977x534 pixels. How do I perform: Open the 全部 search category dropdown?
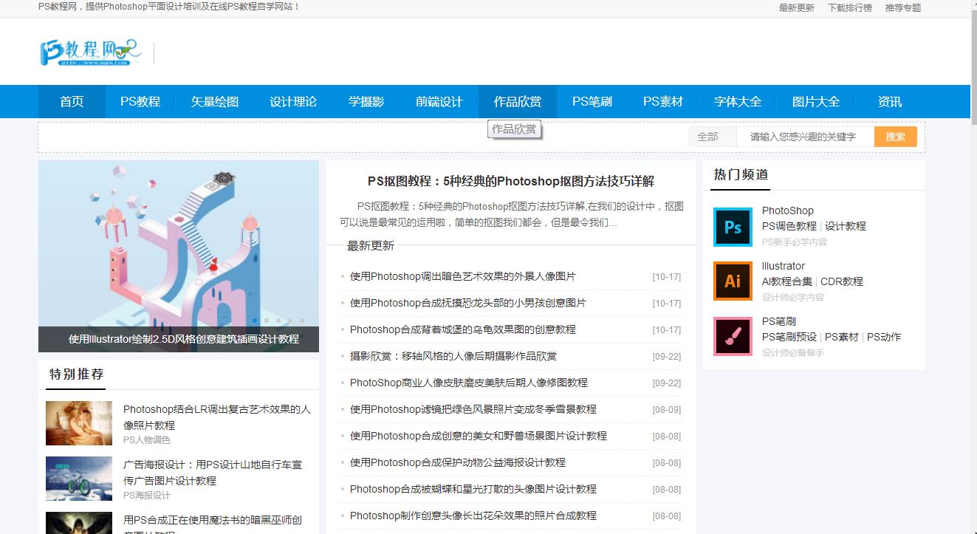711,137
